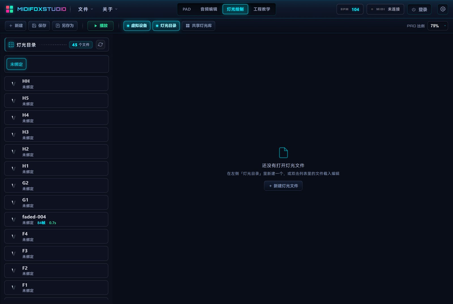Viewport: 453px width, 304px height.
Task: Click the V icon on F4 row
Action: tap(13, 236)
